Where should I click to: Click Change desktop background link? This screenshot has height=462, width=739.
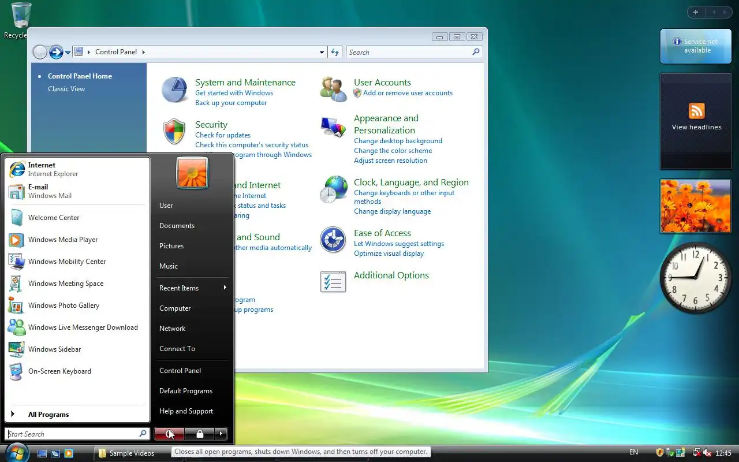click(398, 141)
